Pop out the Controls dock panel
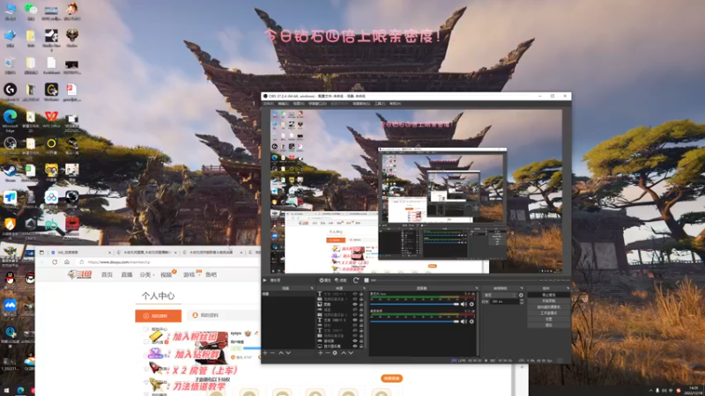 pos(568,289)
